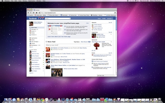The image size is (165, 103).
Task: Open the Suppliers bookmarks folder
Action: coord(30,15)
